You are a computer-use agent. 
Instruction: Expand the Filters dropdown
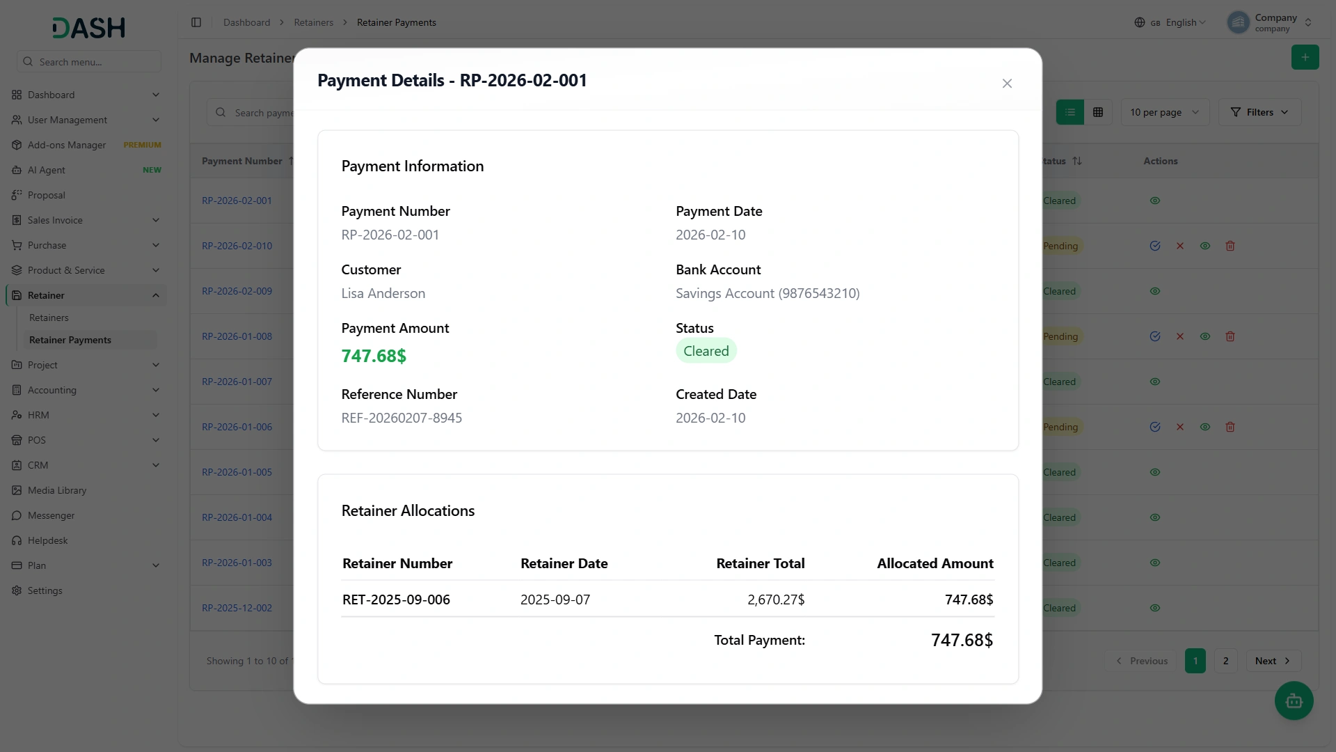coord(1259,112)
